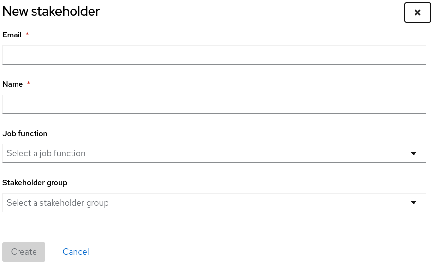433x265 pixels.
Task: Close the New stakeholder dialog
Action: click(417, 13)
